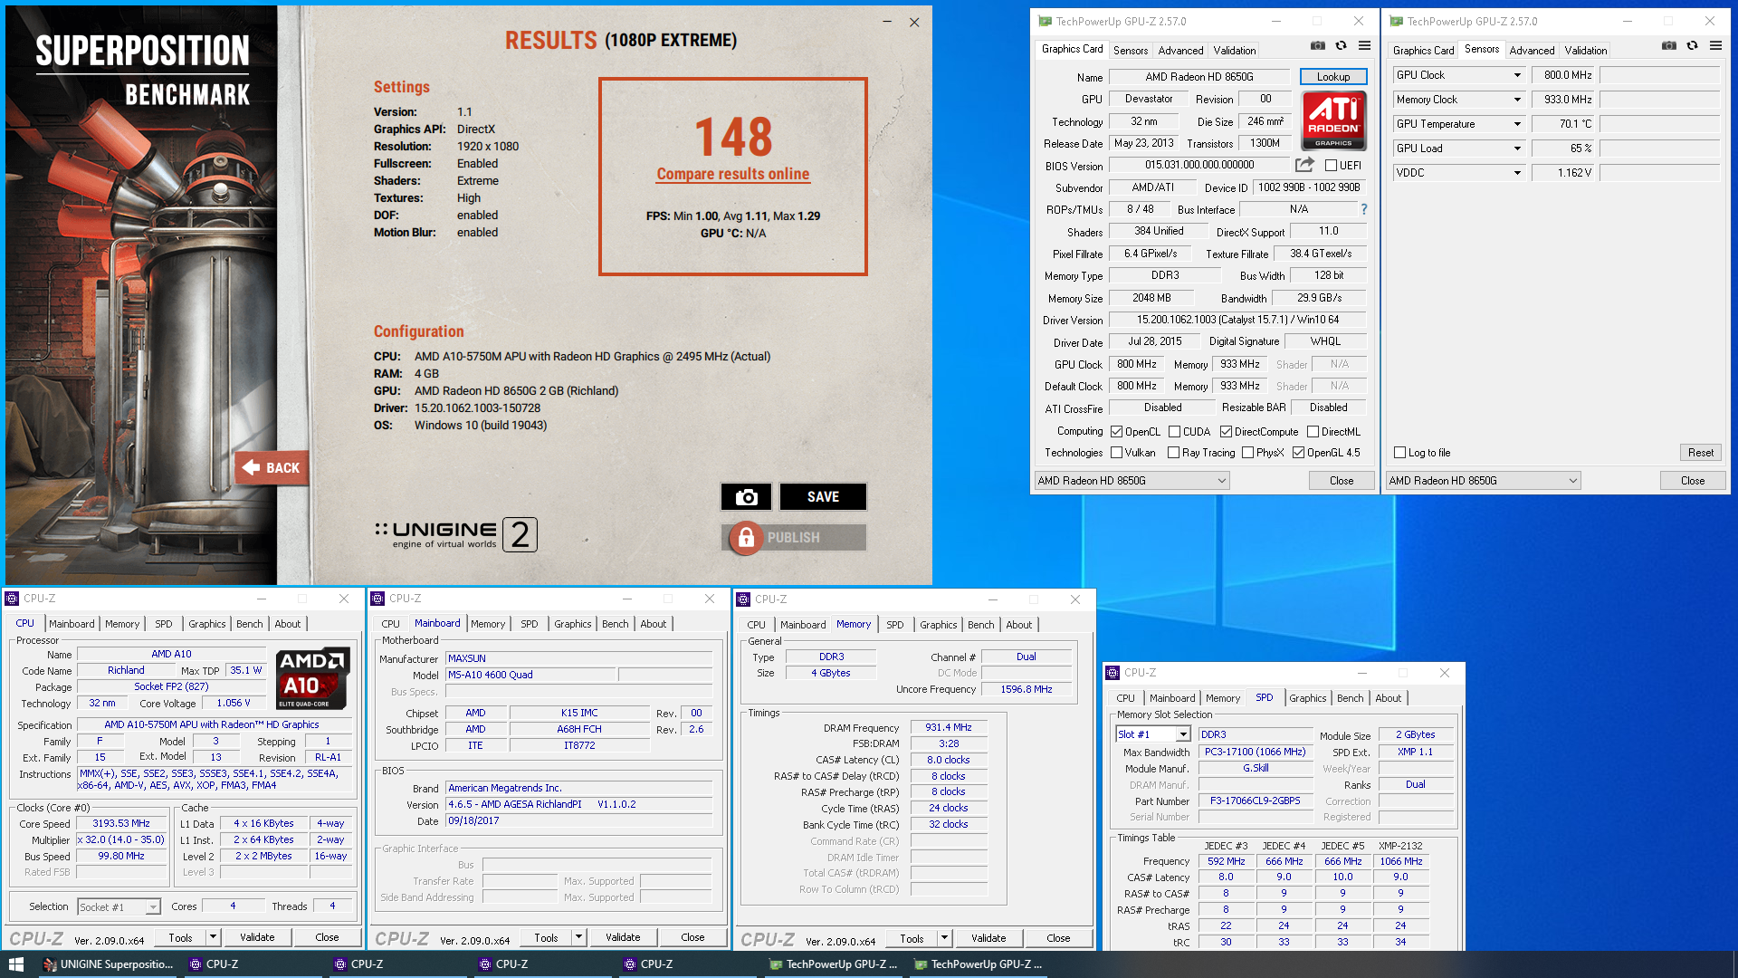Viewport: 1738px width, 978px height.
Task: Go BACK with the red arrow button in Superposition
Action: point(272,468)
